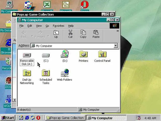161x121 pixels.
Task: Click the Paste clipboard toolbar button
Action: [x=96, y=34]
